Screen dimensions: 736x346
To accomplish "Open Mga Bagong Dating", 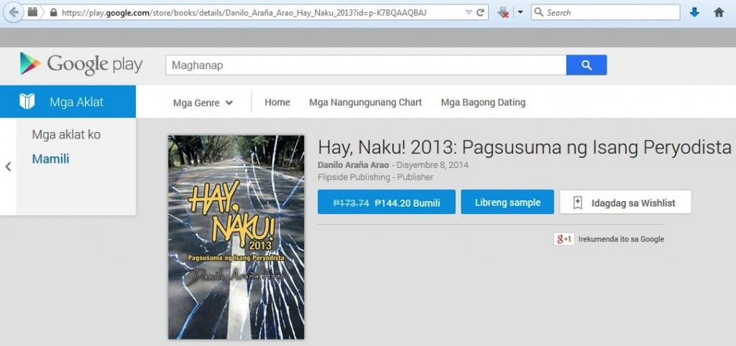I will coord(483,102).
